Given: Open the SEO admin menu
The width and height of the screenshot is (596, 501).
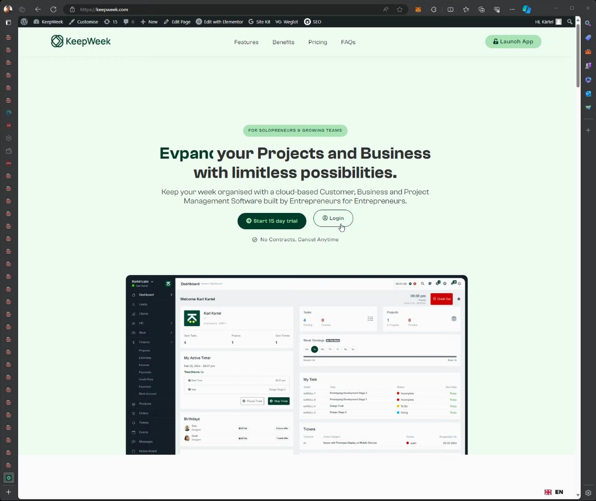Looking at the screenshot, I should point(312,22).
